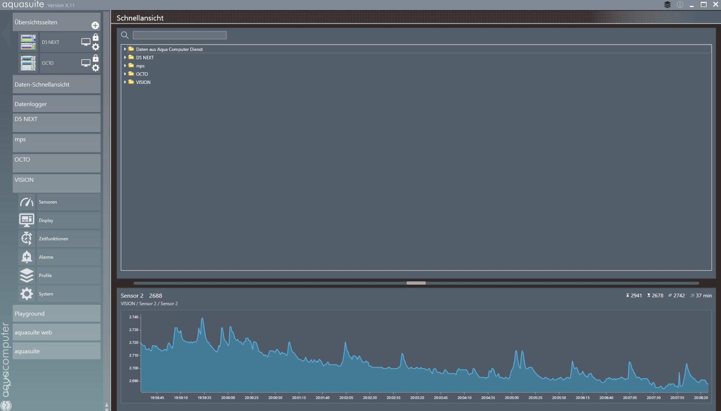Screen dimensions: 721x411
Task: Click the Schnellansicht search field
Action: pyautogui.click(x=179, y=35)
